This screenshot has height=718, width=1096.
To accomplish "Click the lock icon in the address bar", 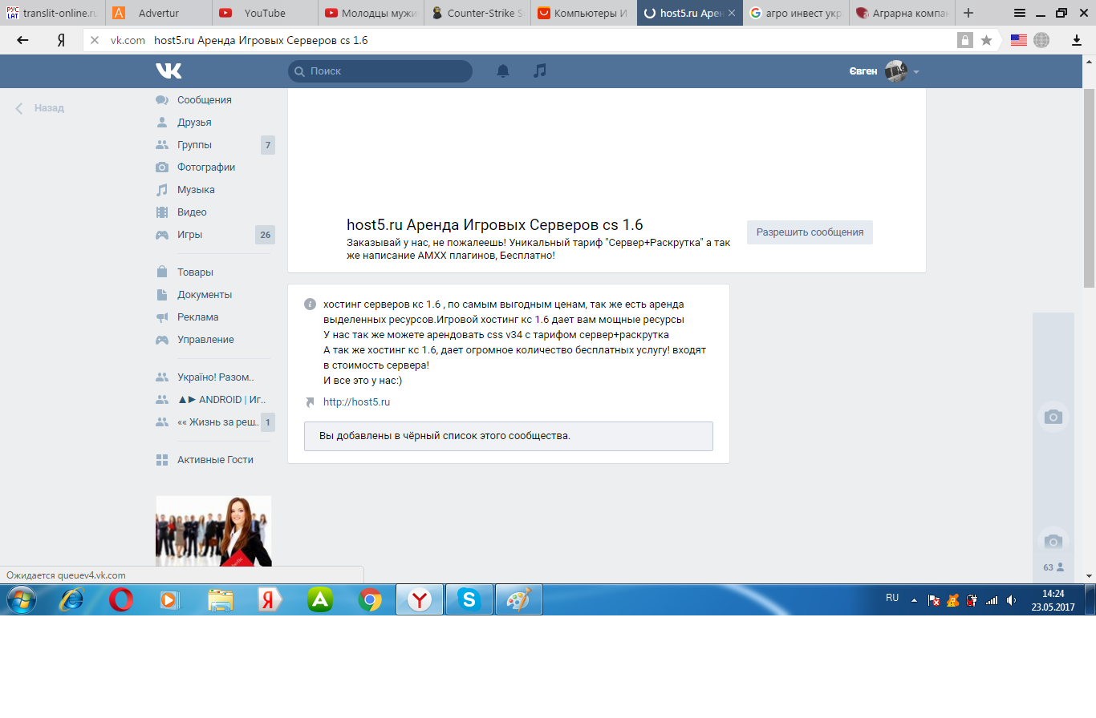I will (964, 40).
